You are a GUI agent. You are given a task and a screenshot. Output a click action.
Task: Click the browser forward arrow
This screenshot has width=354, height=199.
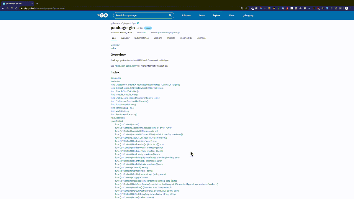click(x=7, y=8)
